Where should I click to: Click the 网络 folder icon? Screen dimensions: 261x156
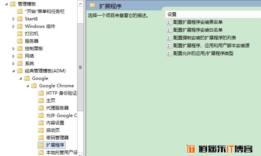click(20, 56)
